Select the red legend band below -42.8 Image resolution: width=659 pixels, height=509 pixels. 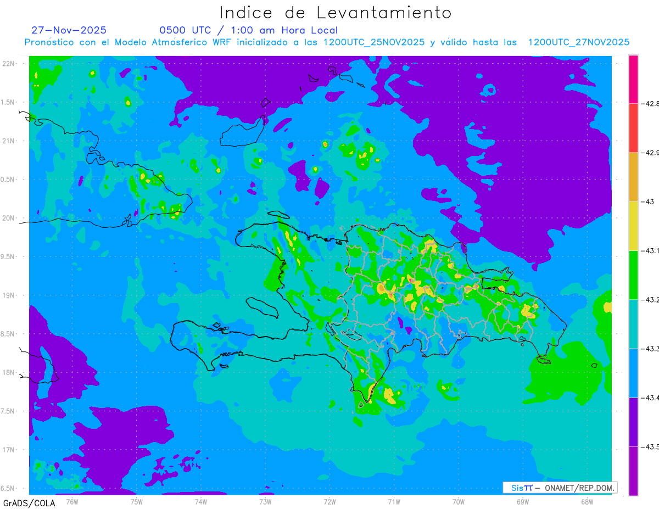tap(633, 128)
